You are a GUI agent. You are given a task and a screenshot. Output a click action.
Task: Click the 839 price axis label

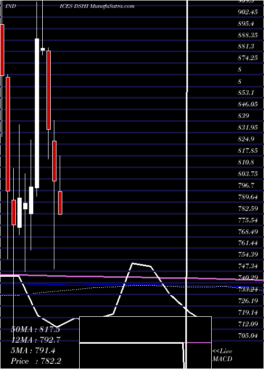(x=243, y=116)
